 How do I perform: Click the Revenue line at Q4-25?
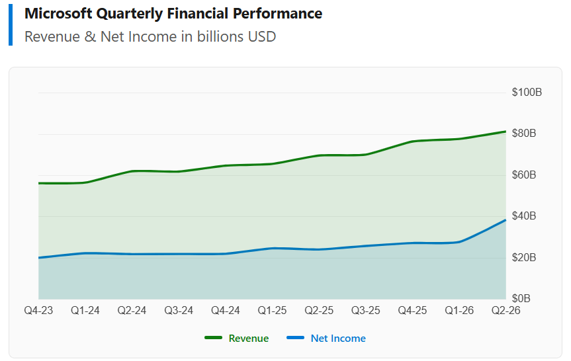coord(412,141)
